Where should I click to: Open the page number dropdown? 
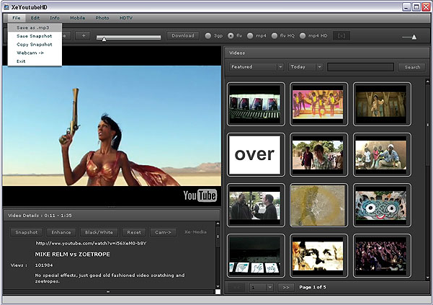point(262,287)
